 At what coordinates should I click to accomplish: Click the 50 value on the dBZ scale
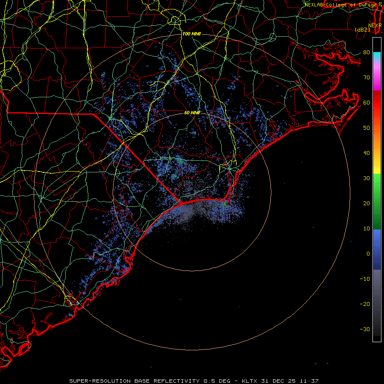coord(367,128)
